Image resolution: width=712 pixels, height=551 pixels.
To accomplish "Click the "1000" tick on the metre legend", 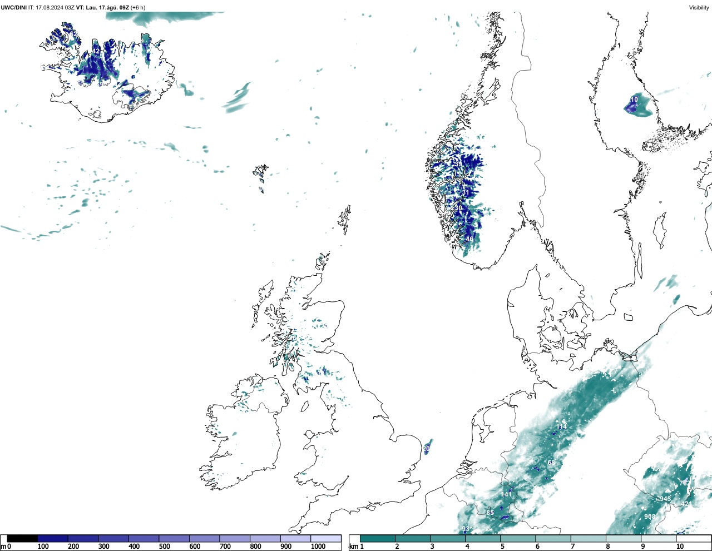I will point(318,547).
